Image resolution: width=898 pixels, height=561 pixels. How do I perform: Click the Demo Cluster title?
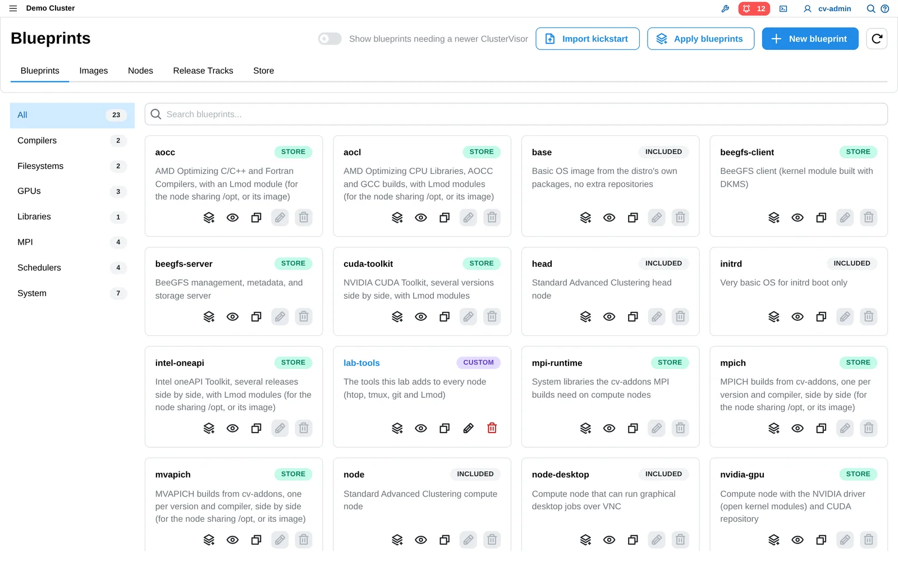(x=51, y=8)
